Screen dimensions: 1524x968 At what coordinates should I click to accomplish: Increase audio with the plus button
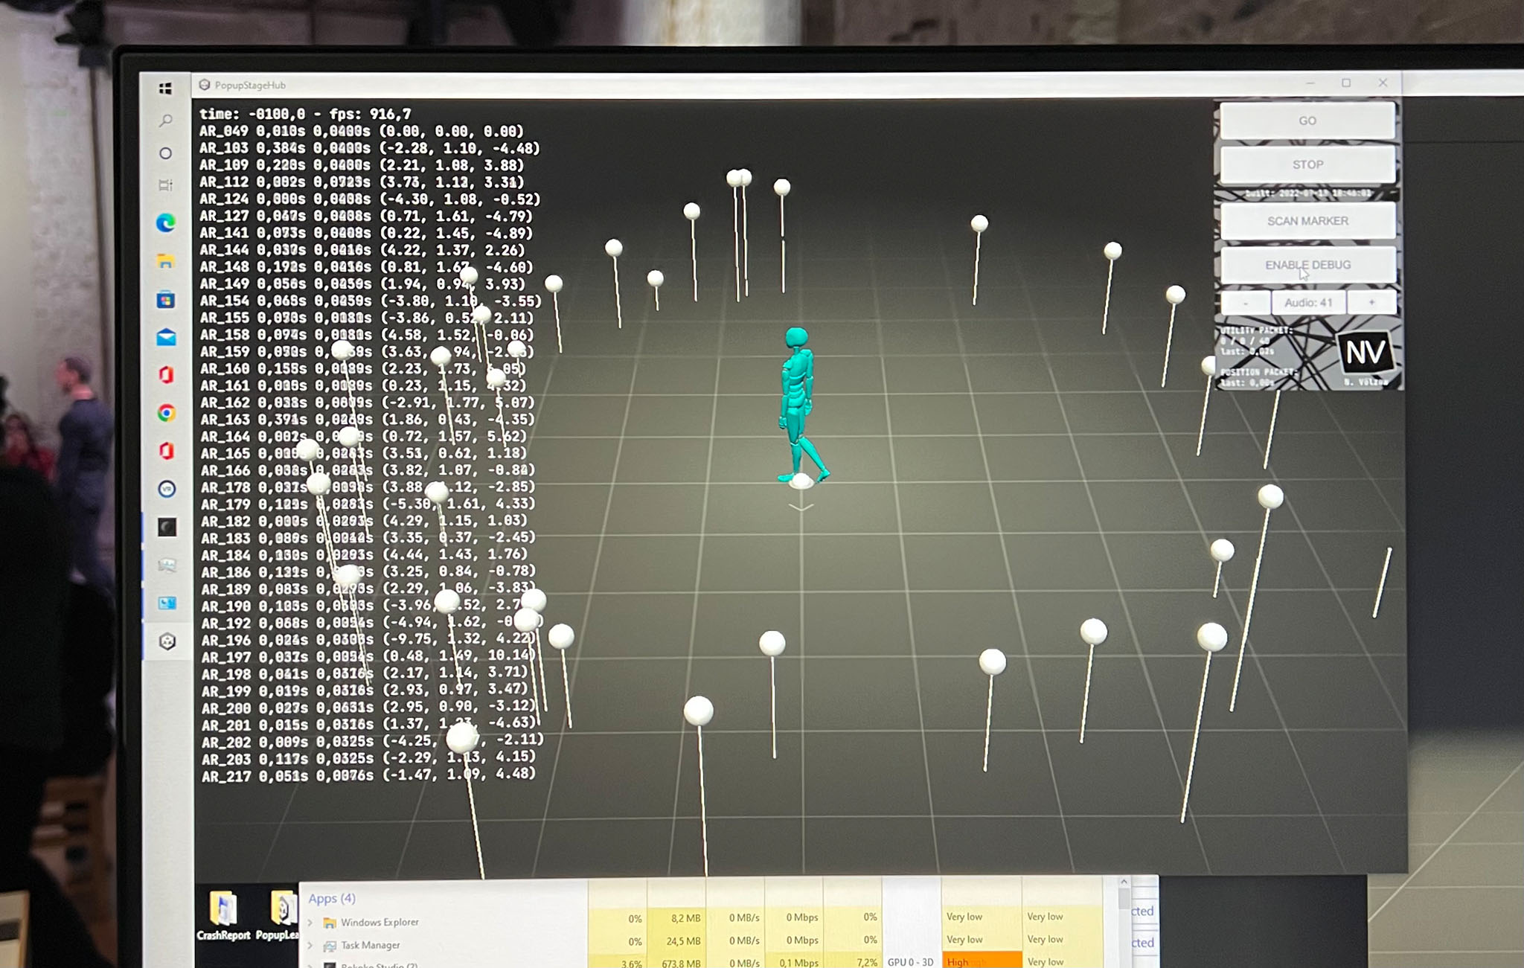click(x=1371, y=302)
